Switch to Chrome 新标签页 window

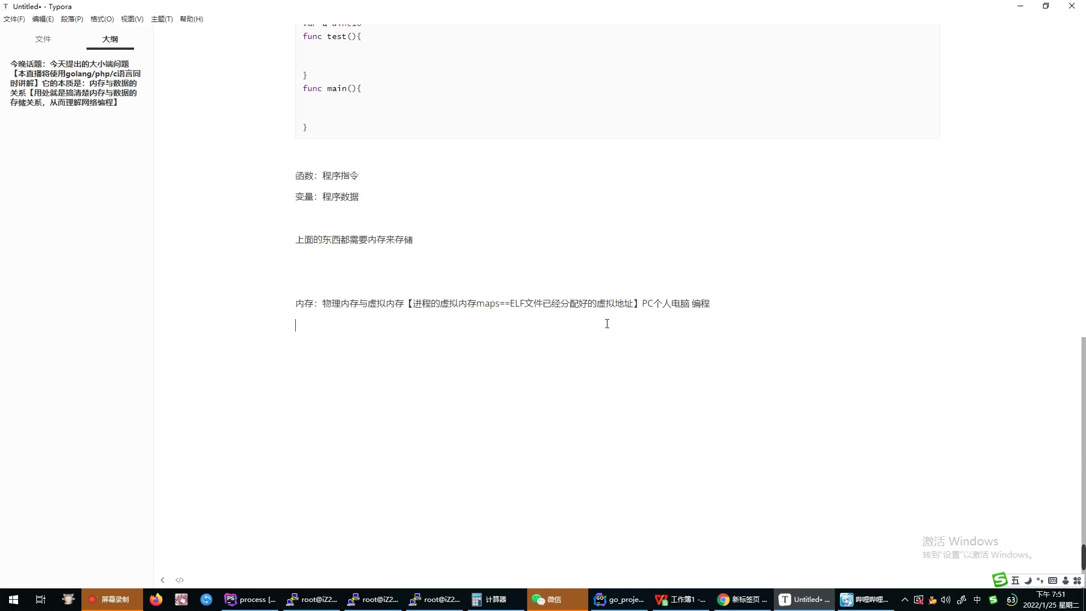tap(742, 600)
